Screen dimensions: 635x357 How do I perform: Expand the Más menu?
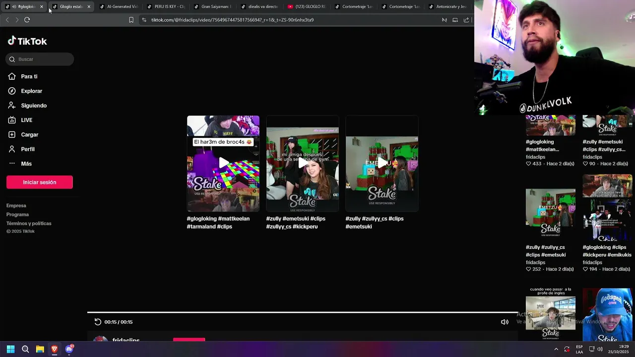[26, 164]
